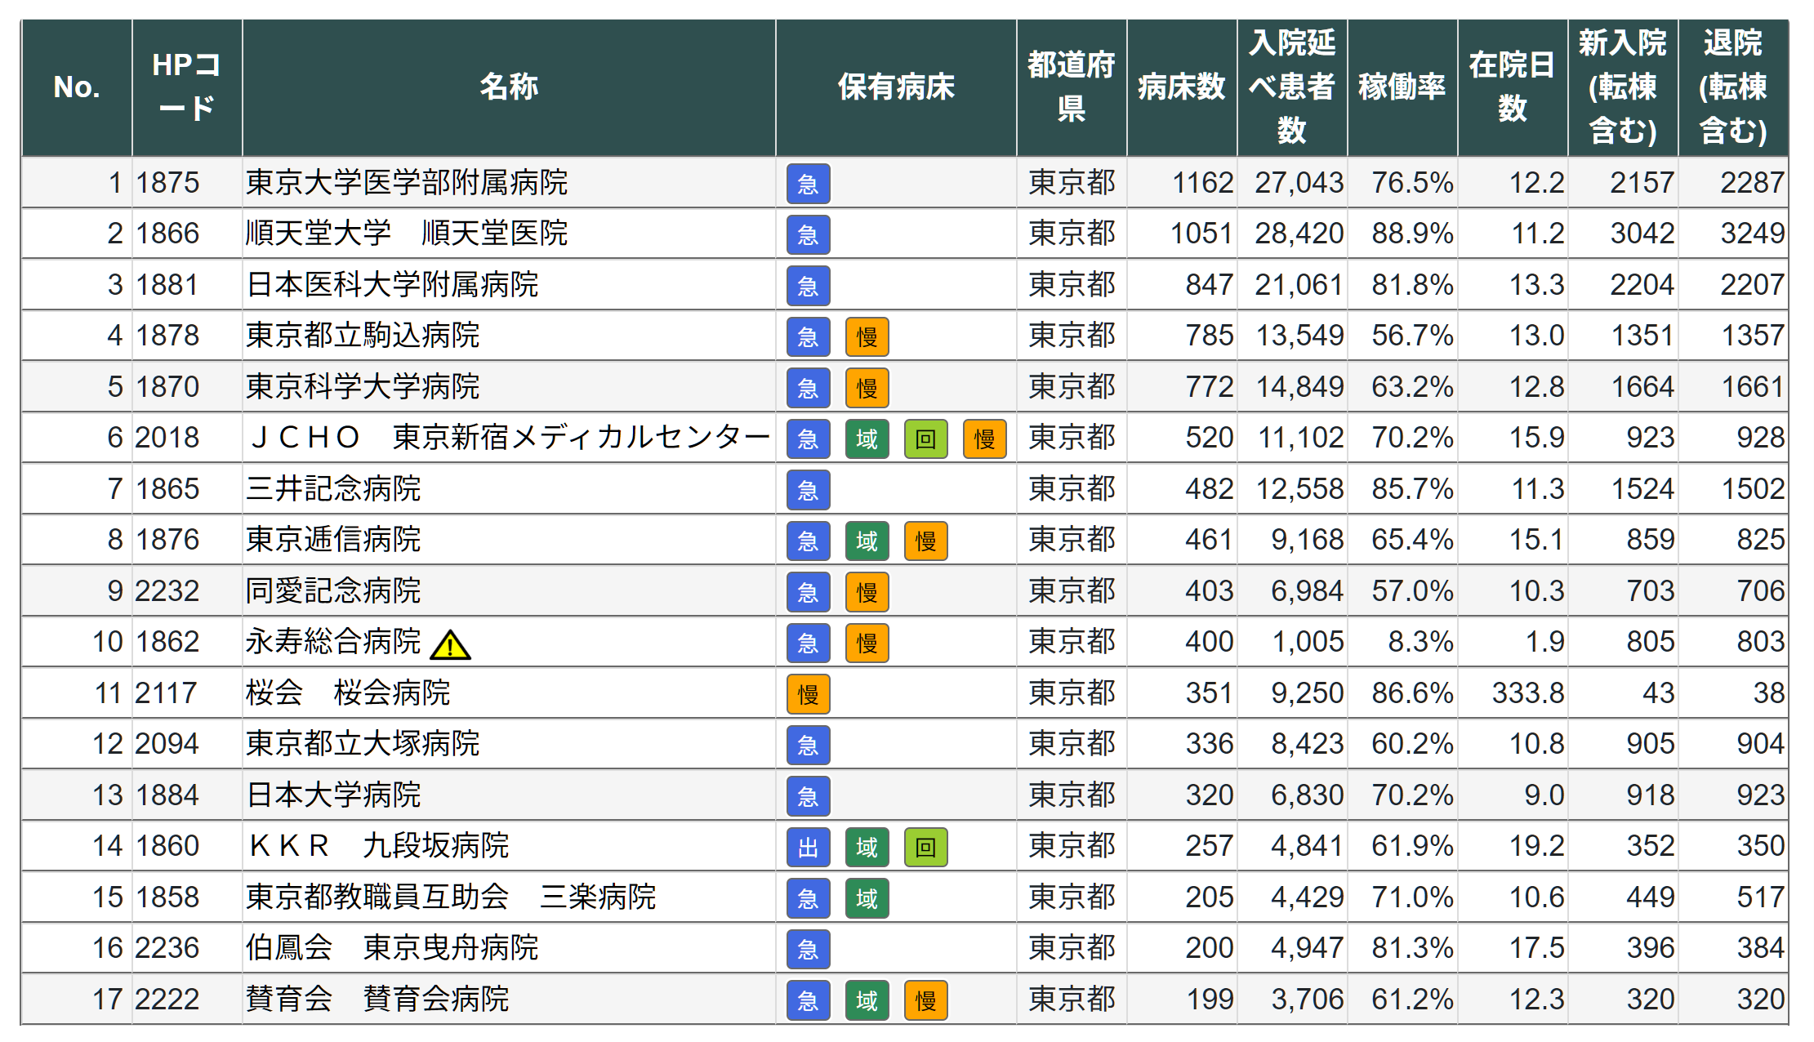Click the 急 badge for 三井記念病院
1814x1042 pixels.
click(808, 490)
